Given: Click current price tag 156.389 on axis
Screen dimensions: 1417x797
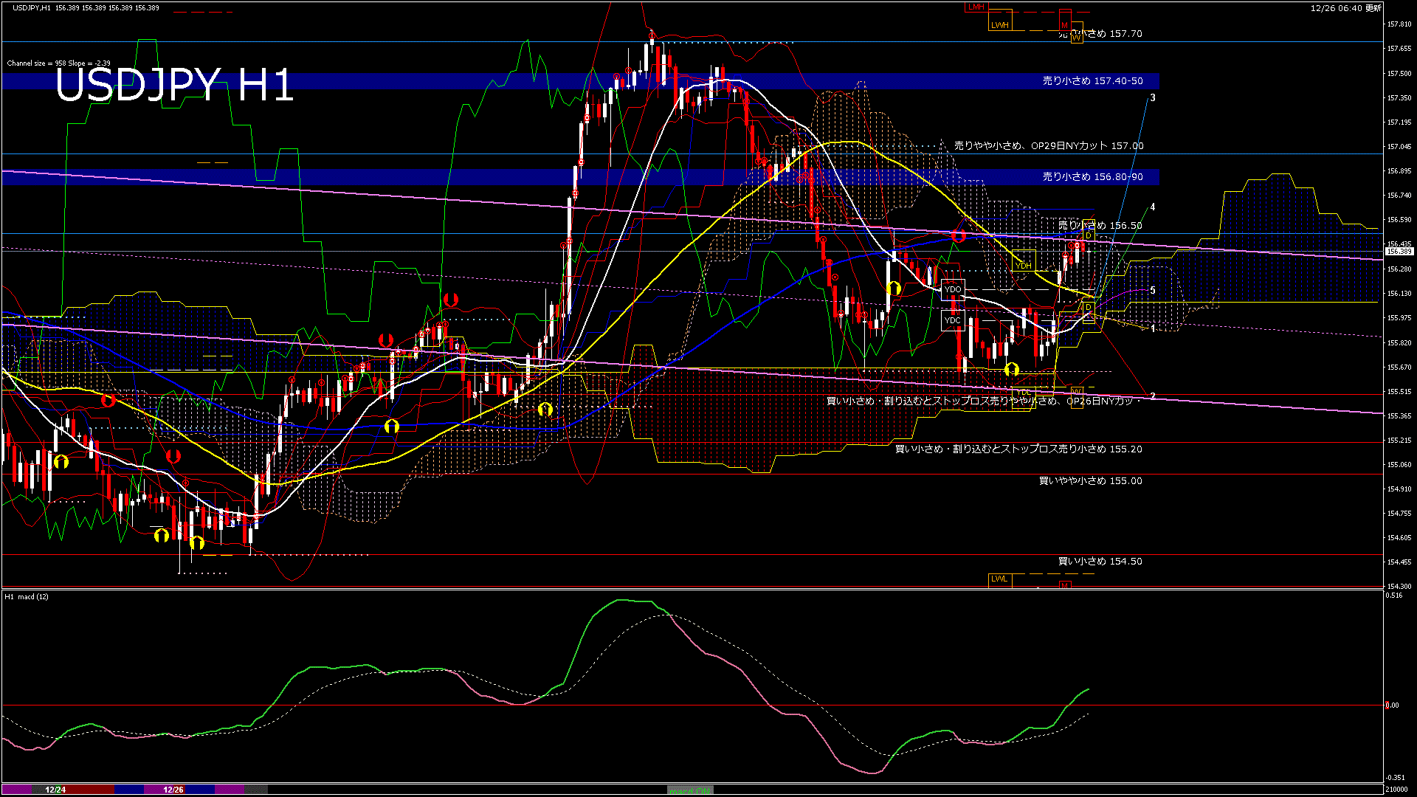Looking at the screenshot, I should (1399, 252).
